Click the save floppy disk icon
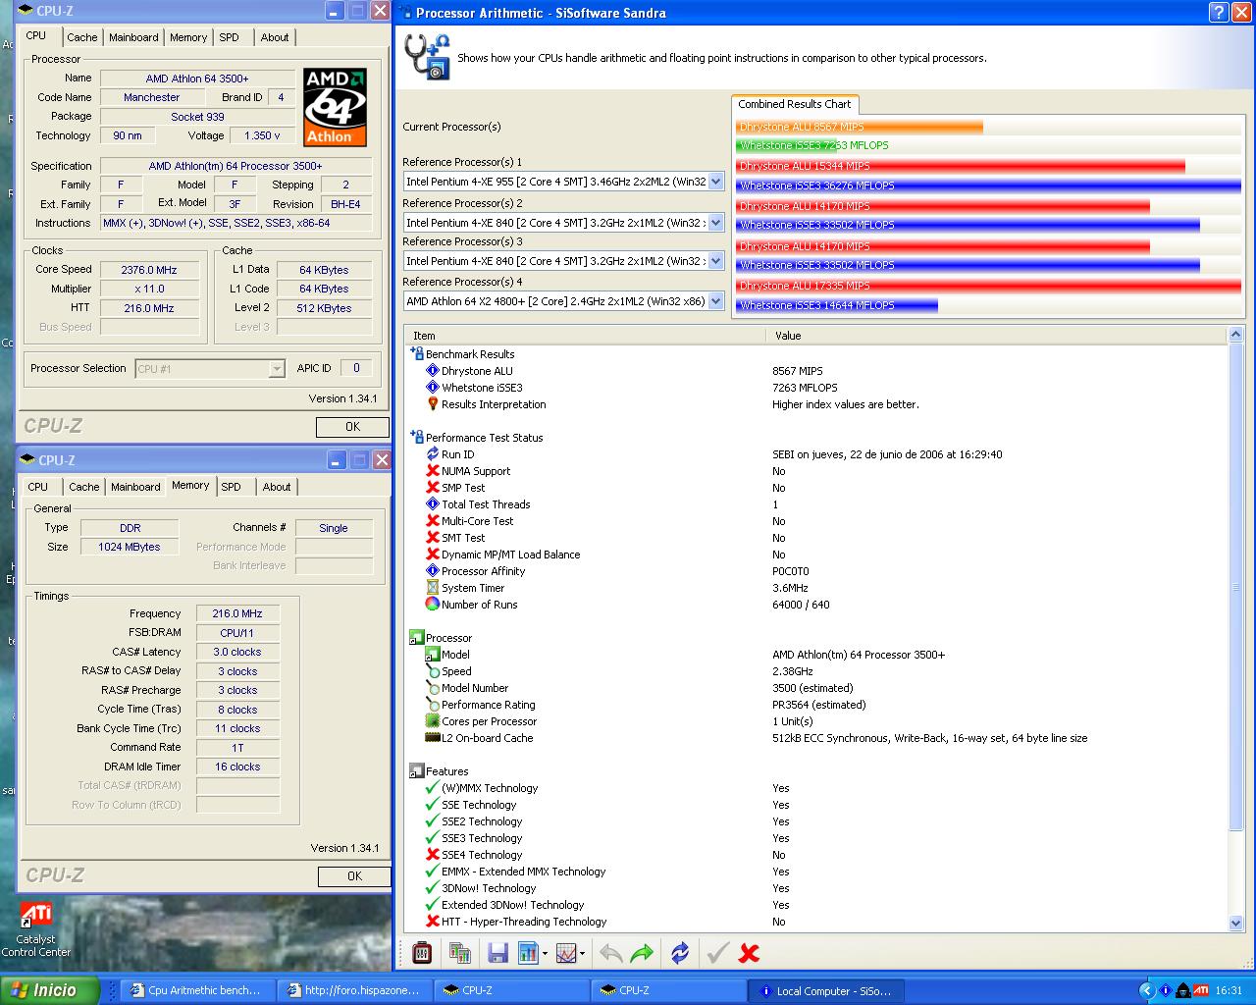Viewport: 1256px width, 1005px height. (497, 953)
